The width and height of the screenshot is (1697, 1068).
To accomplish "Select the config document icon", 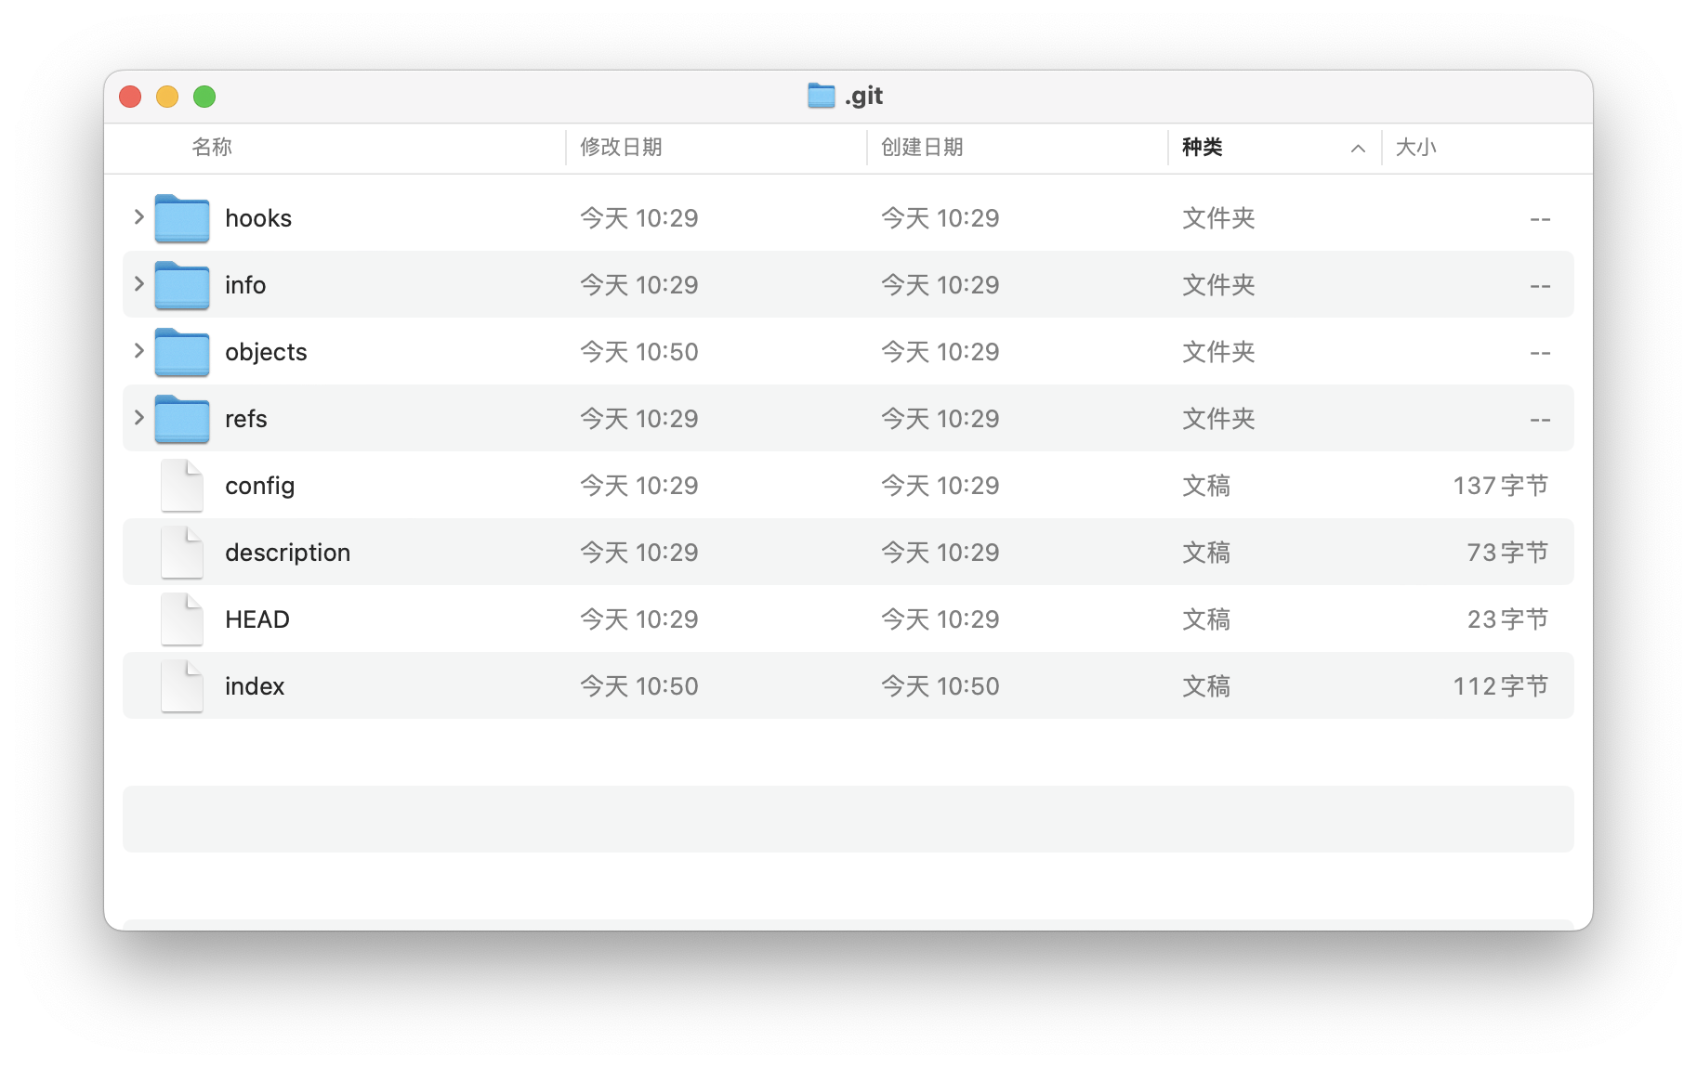I will click(182, 486).
